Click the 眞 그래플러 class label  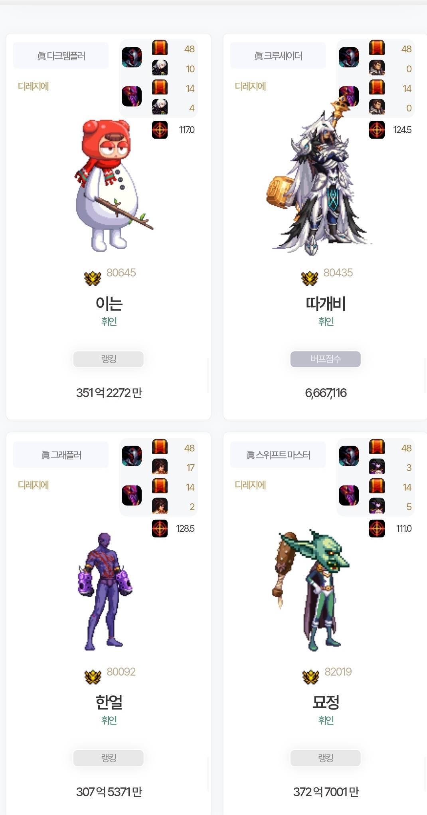[x=61, y=455]
